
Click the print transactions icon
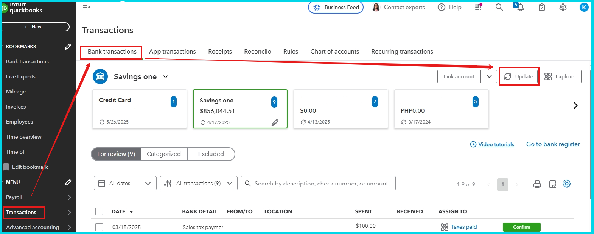tap(537, 184)
